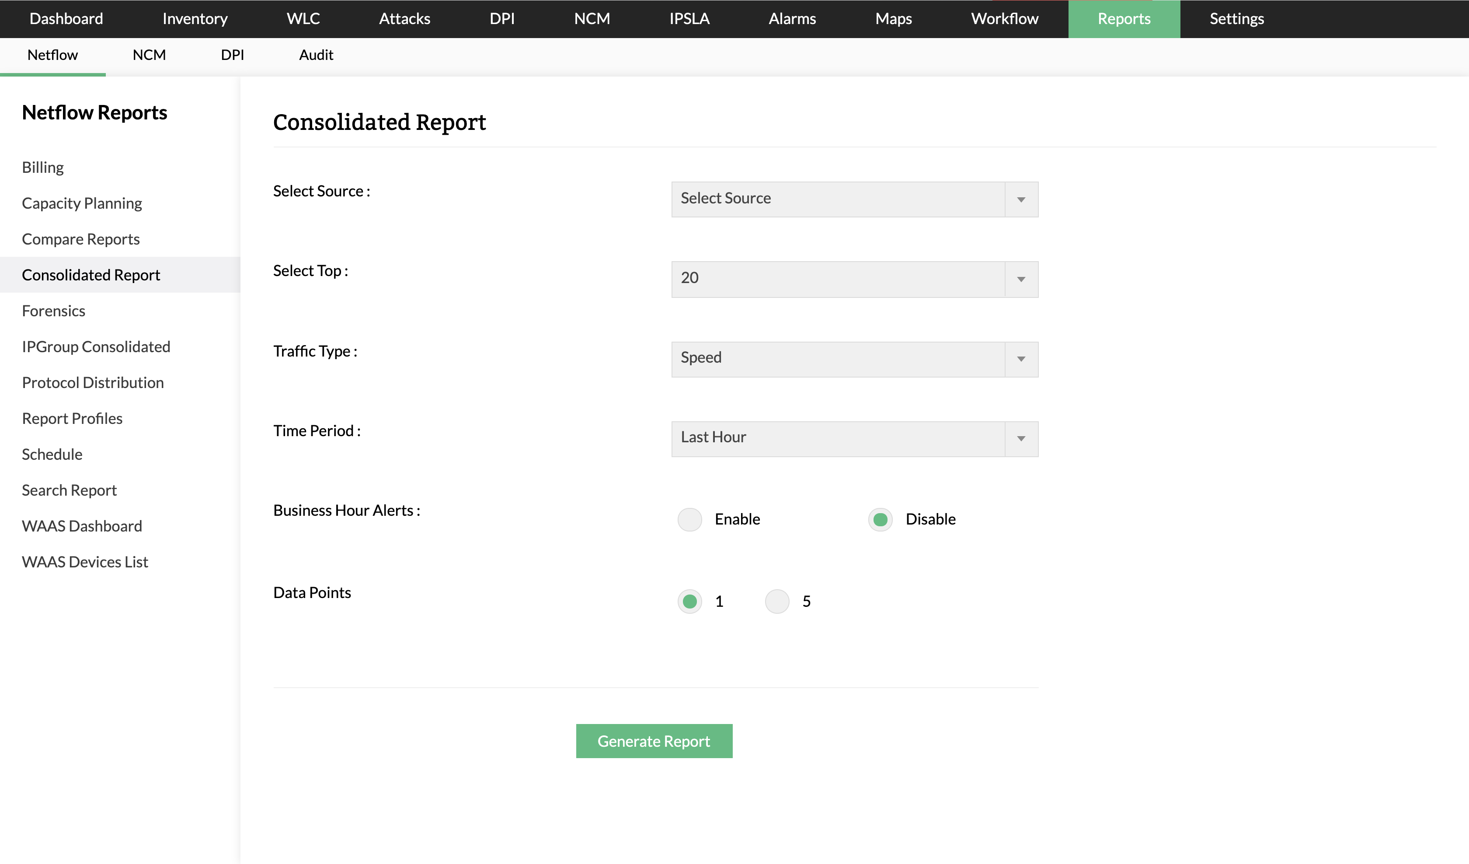
Task: Navigate to WAAS Dashboard icon
Action: [x=82, y=525]
